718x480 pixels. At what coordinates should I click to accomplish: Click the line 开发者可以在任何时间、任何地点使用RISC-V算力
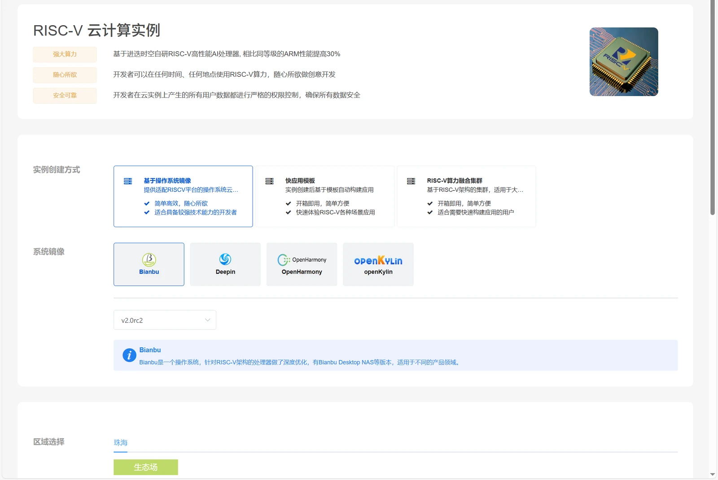coord(224,75)
